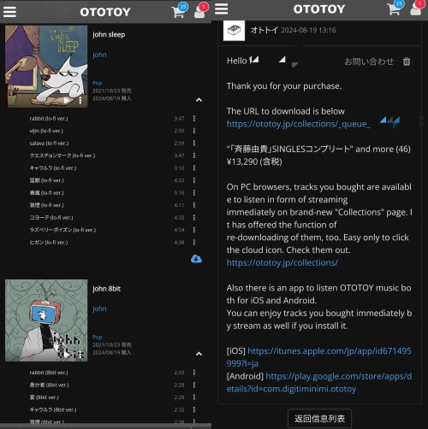Open the hamburger menu in right panel

click(221, 9)
